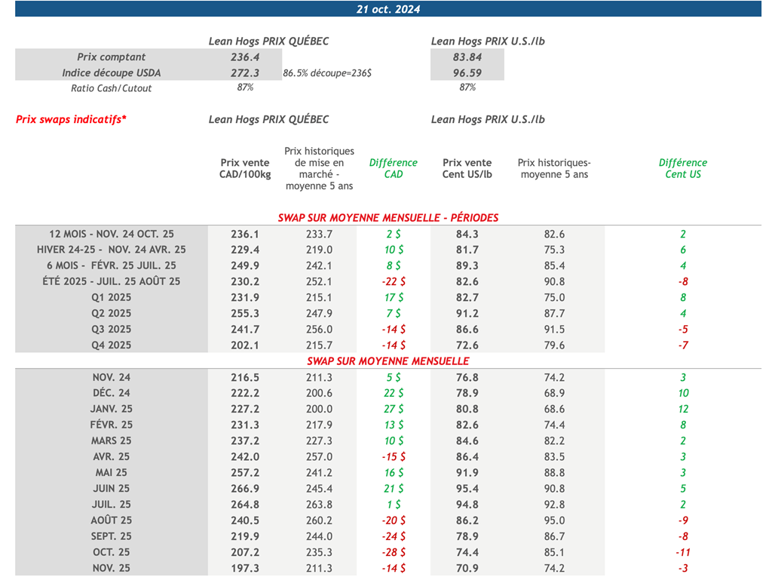Click the ÉTÉ 2025 difference value -22 $
The width and height of the screenshot is (772, 577).
coord(393,281)
